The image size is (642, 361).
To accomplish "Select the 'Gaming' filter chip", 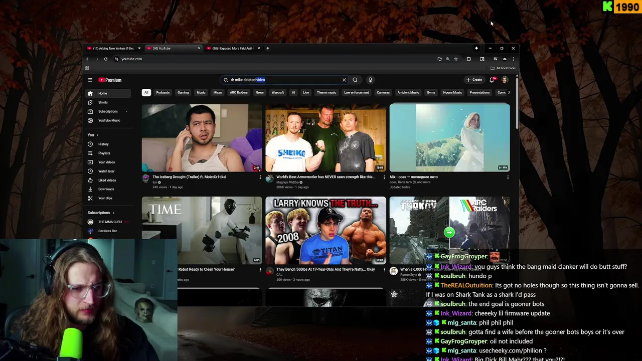I will [183, 92].
